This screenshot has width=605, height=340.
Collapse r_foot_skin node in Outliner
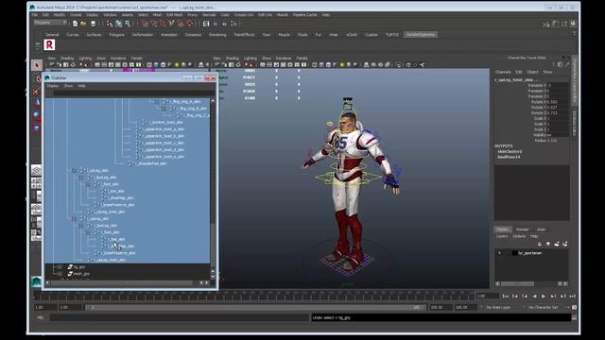(x=88, y=233)
